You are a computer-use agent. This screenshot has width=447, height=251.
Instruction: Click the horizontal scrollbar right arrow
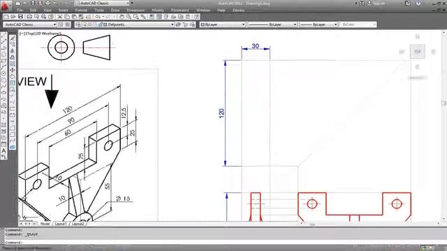(439, 224)
